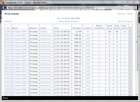Click the Close link at top right
This screenshot has height=102, width=140.
tap(130, 14)
